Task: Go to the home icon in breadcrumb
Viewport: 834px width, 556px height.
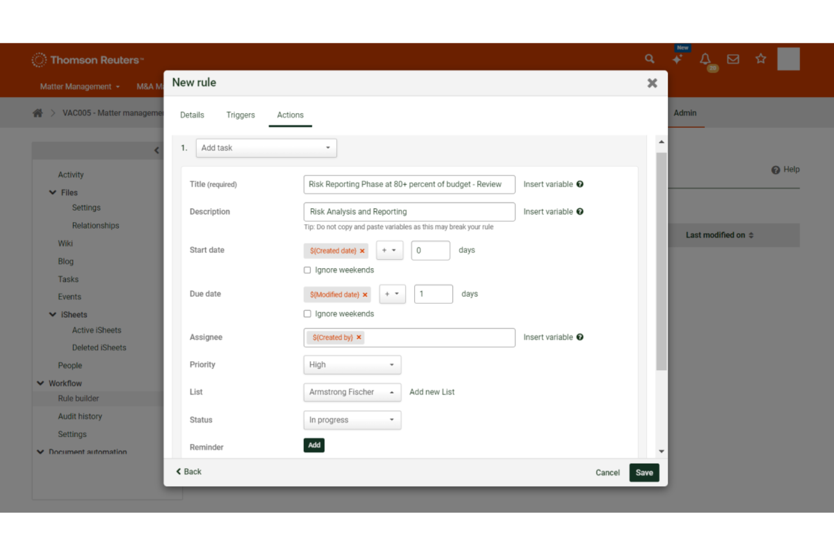Action: coord(38,113)
